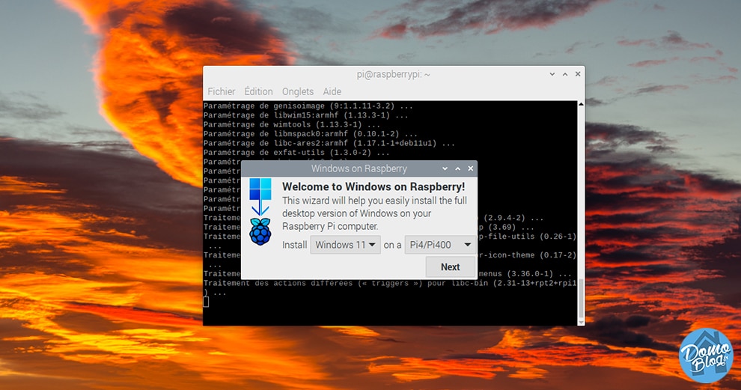741x390 pixels.
Task: Open the Onglets menu
Action: click(x=298, y=91)
